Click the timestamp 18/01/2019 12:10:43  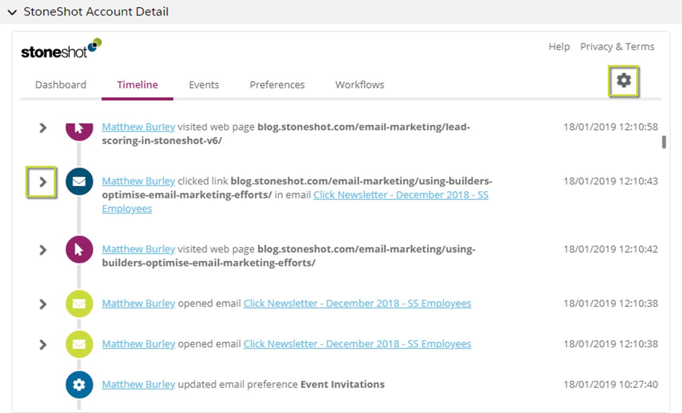coord(610,181)
